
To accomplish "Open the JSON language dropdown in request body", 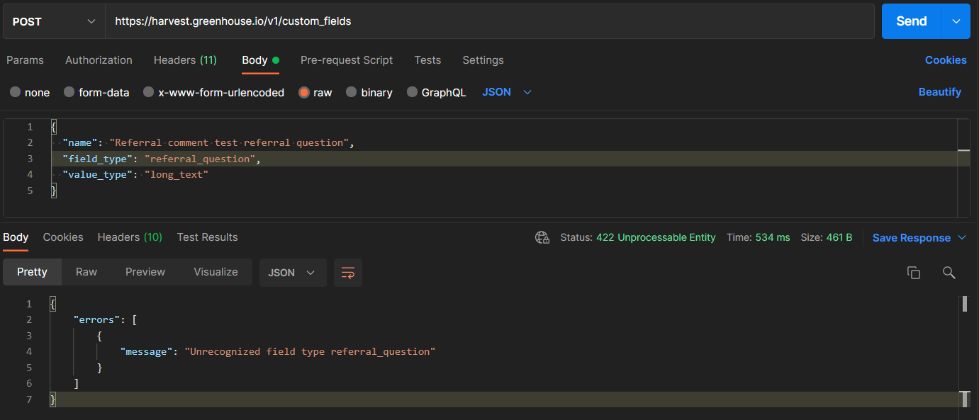I will (507, 92).
